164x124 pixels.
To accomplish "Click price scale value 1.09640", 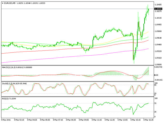I will click(158, 38).
